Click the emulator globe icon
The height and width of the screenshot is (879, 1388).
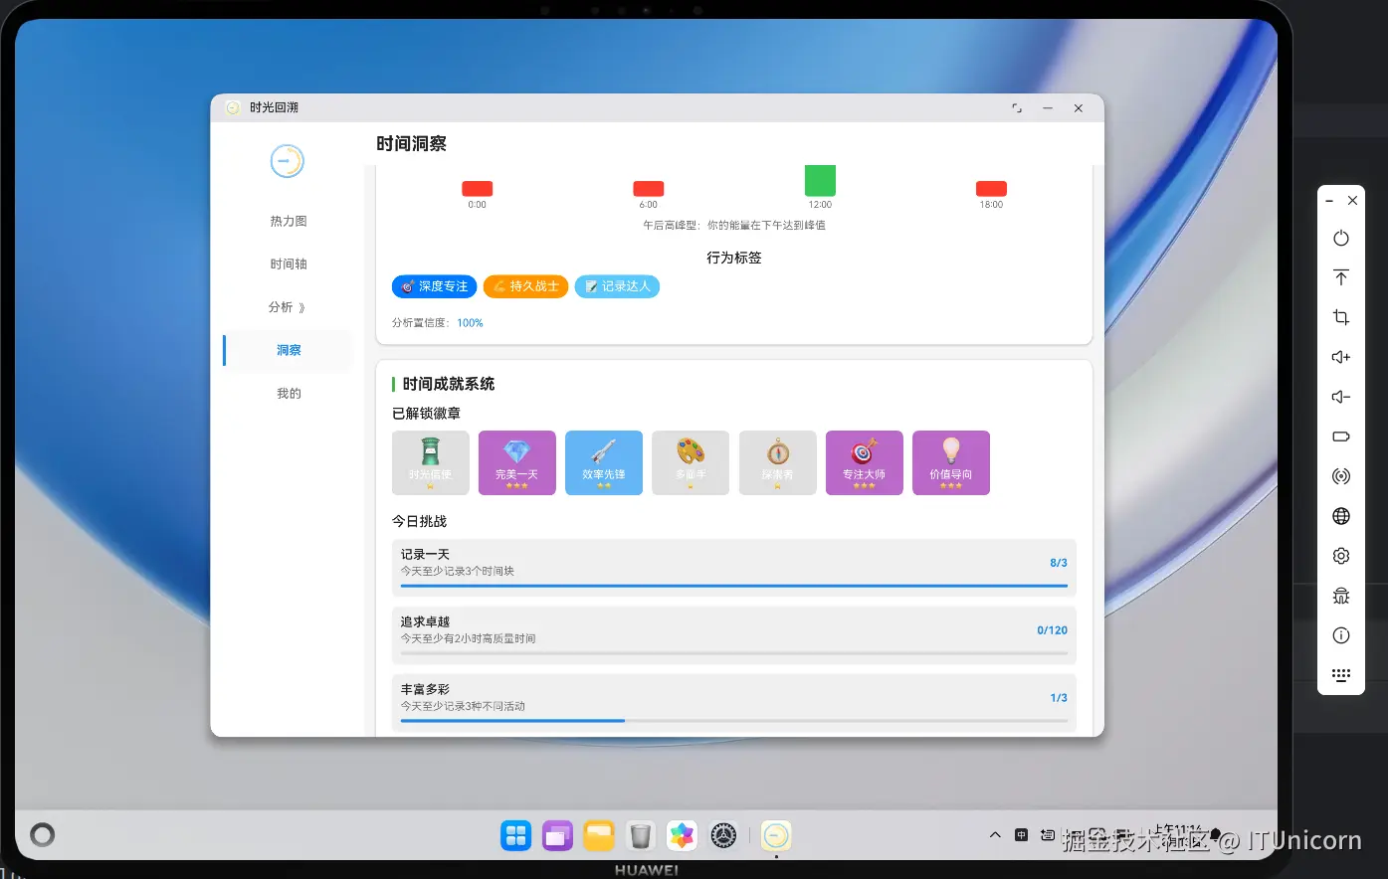click(1341, 516)
